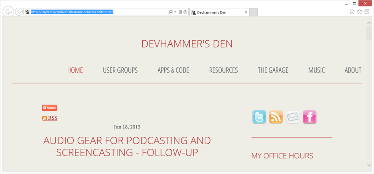Open the USER GROUPS menu item
Image resolution: width=374 pixels, height=174 pixels.
click(120, 70)
